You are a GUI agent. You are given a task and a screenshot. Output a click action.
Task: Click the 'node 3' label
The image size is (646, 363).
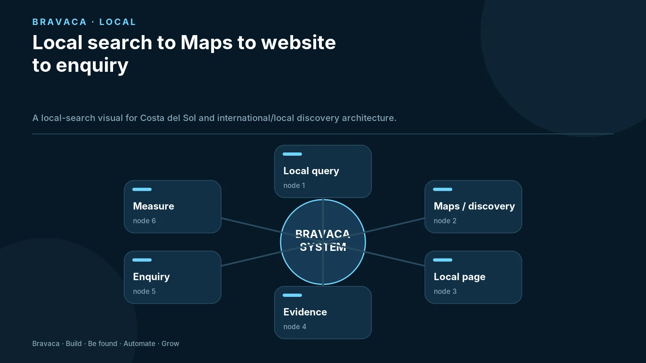click(445, 291)
